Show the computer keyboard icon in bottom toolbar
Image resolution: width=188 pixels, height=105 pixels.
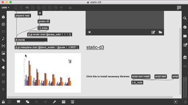pyautogui.click(x=73, y=102)
